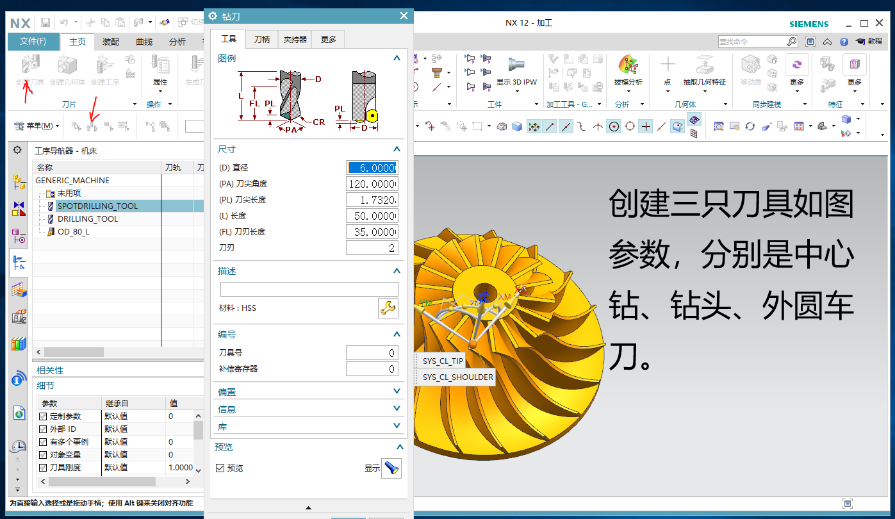Collapse the 尺寸 section of the 钻刀 dialog
Screen dimensions: 895x519
coord(397,149)
